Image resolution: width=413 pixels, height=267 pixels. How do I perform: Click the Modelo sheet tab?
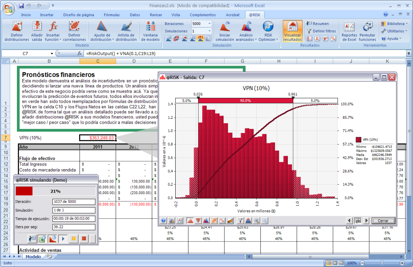click(33, 257)
